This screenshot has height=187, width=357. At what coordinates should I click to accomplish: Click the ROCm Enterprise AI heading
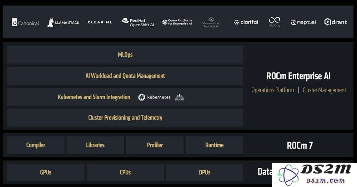click(x=298, y=76)
